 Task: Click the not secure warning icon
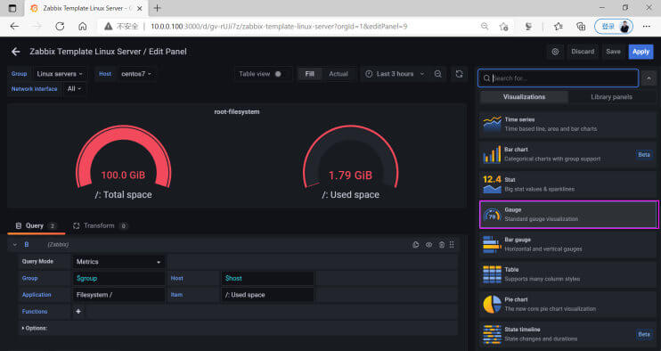[x=109, y=26]
